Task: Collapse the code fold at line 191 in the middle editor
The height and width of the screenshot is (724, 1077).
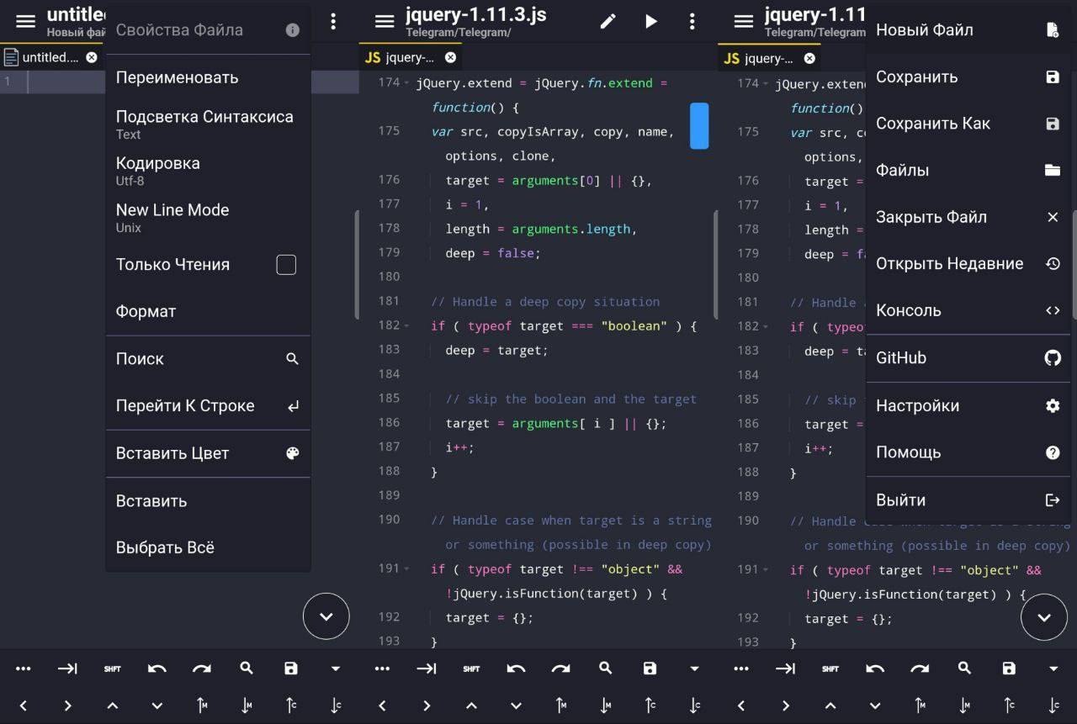Action: [407, 569]
